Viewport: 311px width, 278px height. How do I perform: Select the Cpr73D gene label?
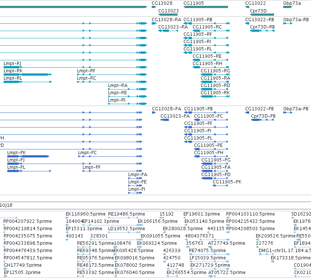(258, 11)
